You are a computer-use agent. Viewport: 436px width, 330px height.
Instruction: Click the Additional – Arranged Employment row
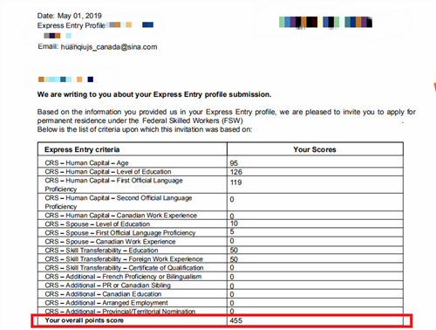coord(221,303)
